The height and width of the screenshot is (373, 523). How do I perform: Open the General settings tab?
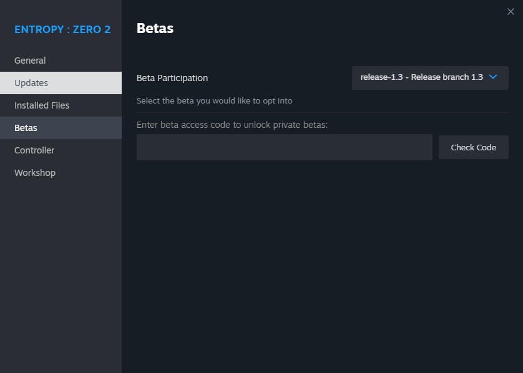[30, 61]
